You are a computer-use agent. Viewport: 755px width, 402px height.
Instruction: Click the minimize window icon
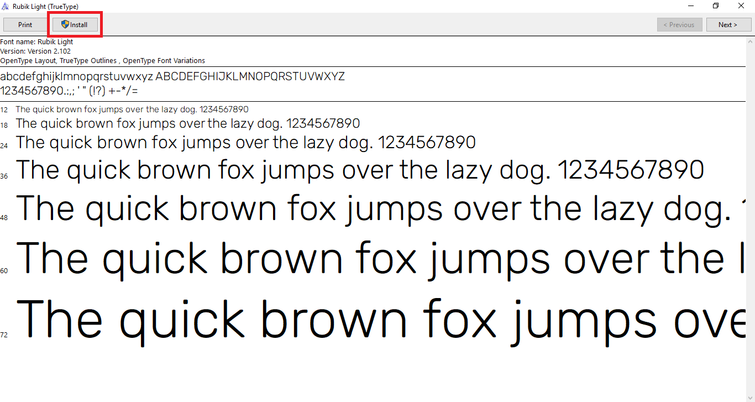tap(690, 6)
